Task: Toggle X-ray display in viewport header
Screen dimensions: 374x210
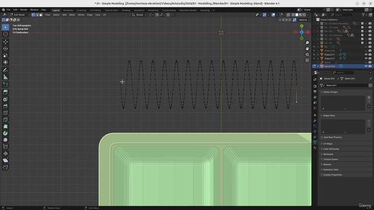Action: click(288, 15)
